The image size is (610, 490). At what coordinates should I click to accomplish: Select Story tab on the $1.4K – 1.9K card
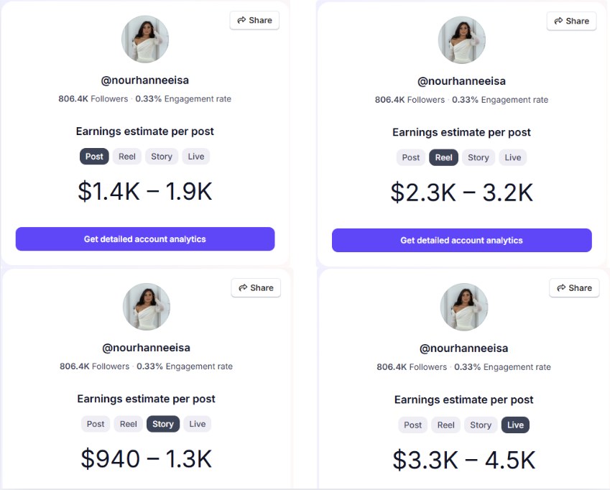(162, 157)
